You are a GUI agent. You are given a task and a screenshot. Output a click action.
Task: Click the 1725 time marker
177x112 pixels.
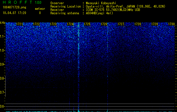(x=87, y=24)
